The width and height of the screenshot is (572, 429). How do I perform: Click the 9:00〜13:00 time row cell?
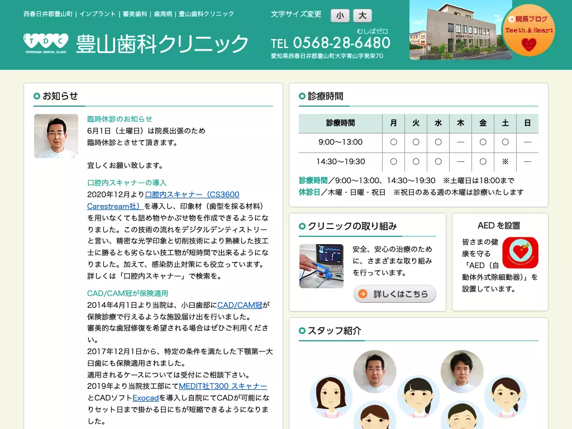click(x=340, y=142)
